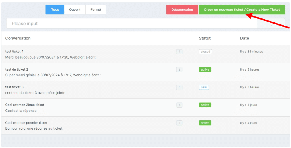The height and width of the screenshot is (148, 291).
Task: Click Créer un nouveau ticket button
Action: point(242,10)
